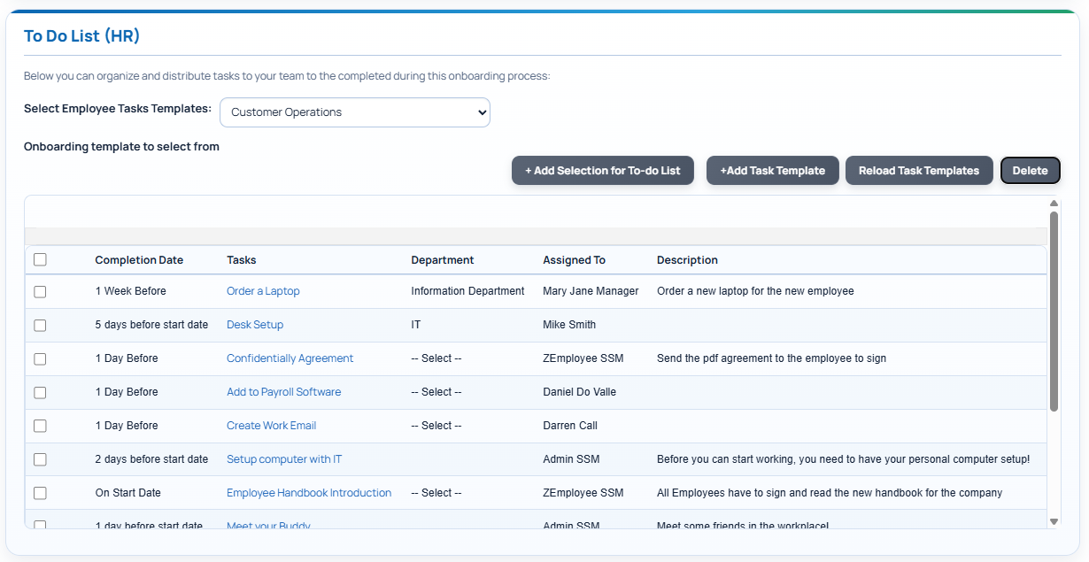Click the Delete button
The height and width of the screenshot is (562, 1089).
point(1031,171)
